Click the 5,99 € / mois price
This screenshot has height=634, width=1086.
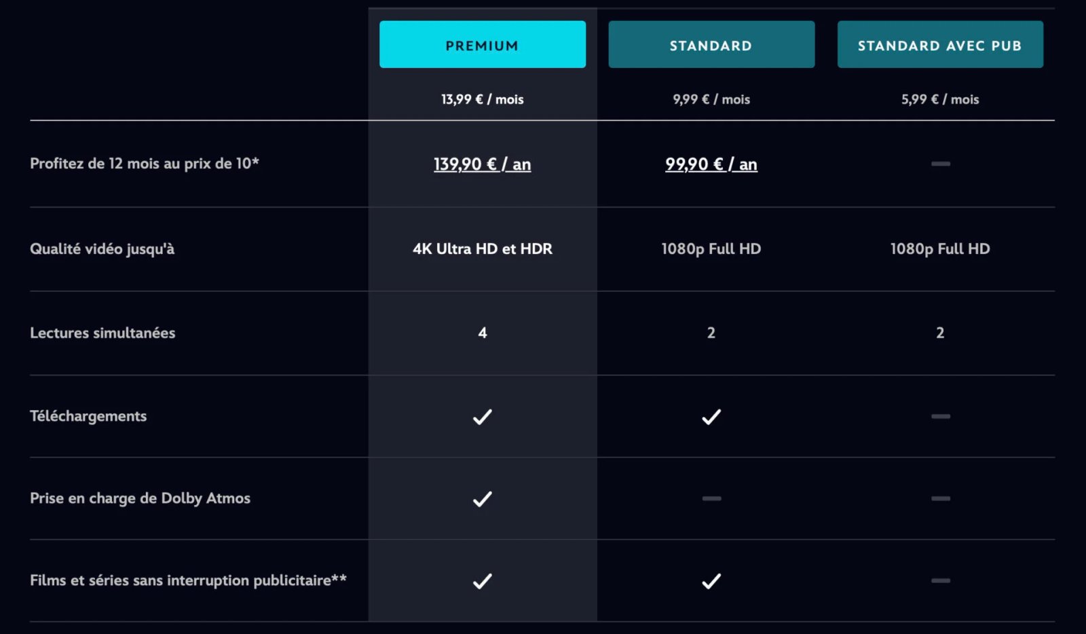click(939, 100)
